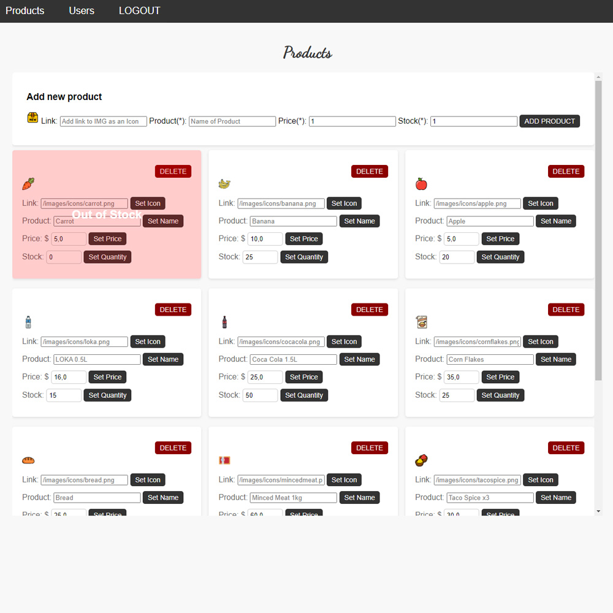Focus the Name of Product input field
Screen dimensions: 613x613
232,121
